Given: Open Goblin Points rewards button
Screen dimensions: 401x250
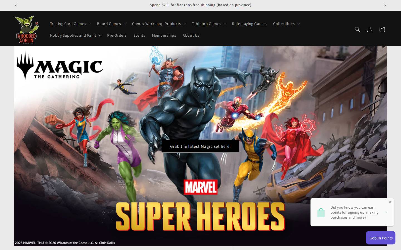Looking at the screenshot, I should [381, 238].
